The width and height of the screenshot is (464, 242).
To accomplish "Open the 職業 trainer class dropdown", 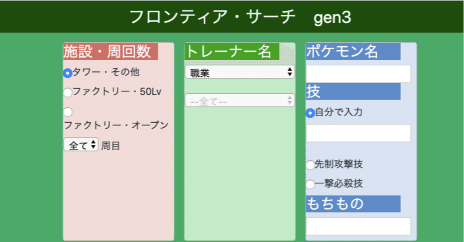I will [240, 72].
